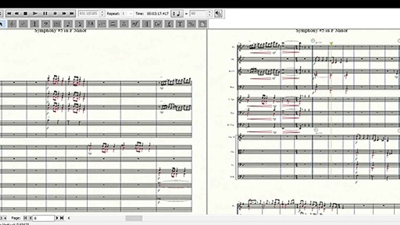The image size is (400, 225).
Task: Rewind playback to the beginning
Action: coord(9,13)
